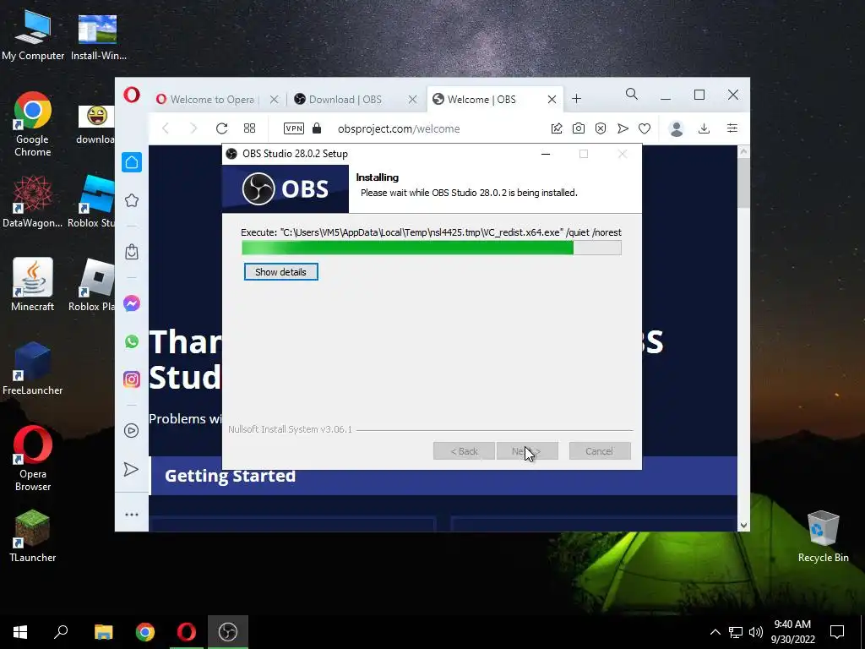Go back in the Opera browser
Screen dimensions: 865x649
(x=166, y=128)
